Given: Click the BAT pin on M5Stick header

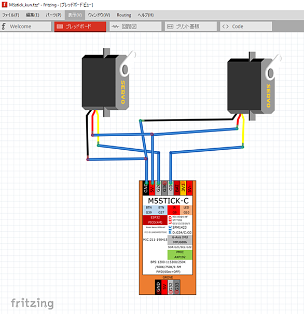Looking at the screenshot, I should coord(177,188).
